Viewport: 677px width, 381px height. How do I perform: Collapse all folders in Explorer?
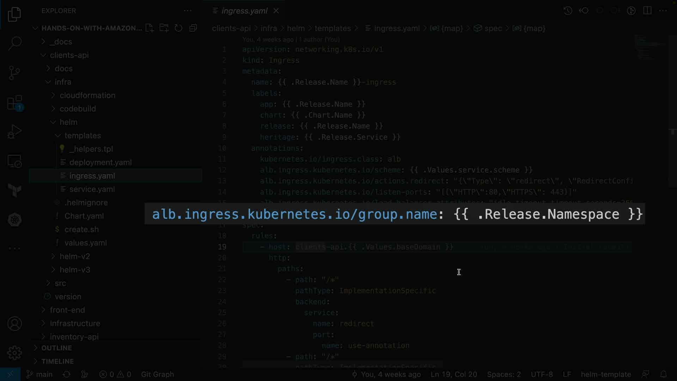193,28
